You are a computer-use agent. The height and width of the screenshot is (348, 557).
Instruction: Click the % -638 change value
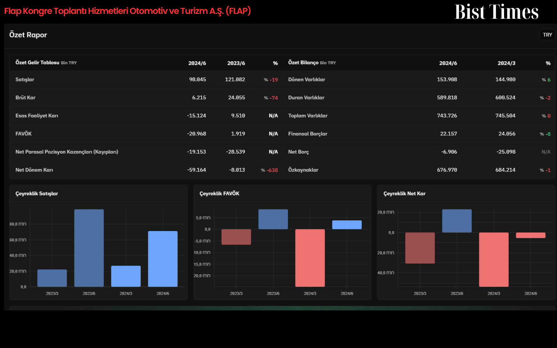click(269, 170)
